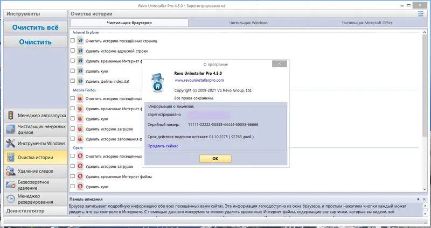
Task: Click Firefox icon beside Удалить историю загрузок
Action: [80, 129]
